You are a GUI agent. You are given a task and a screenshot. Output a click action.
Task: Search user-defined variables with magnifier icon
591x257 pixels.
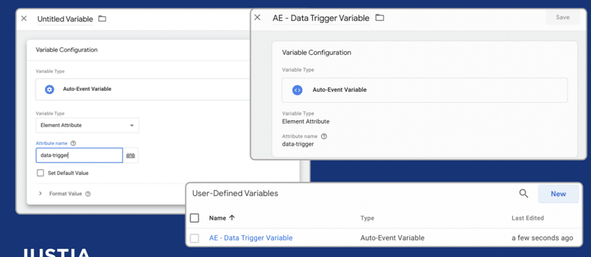(x=524, y=193)
